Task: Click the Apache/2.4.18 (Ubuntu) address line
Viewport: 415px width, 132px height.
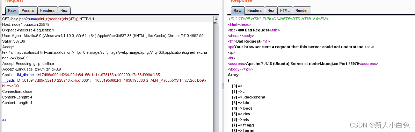Action: (303, 64)
